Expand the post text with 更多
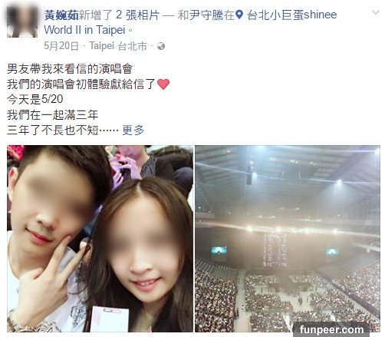The image size is (385, 337). click(x=133, y=131)
